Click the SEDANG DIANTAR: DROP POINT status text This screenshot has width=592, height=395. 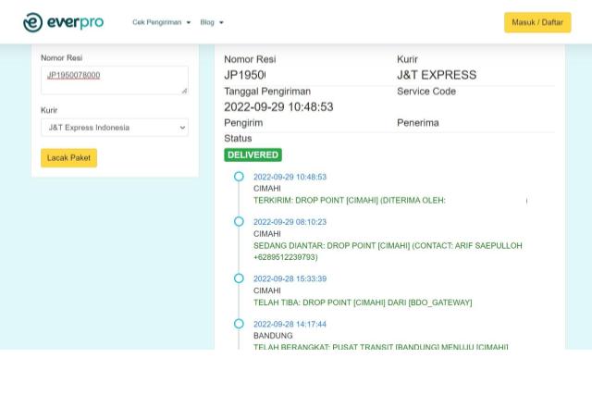click(x=388, y=252)
